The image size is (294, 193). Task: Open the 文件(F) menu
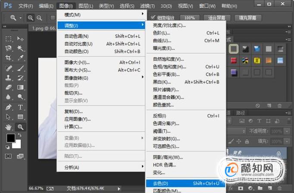25,6
